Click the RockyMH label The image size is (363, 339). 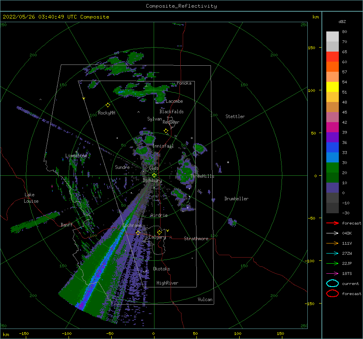click(x=106, y=113)
